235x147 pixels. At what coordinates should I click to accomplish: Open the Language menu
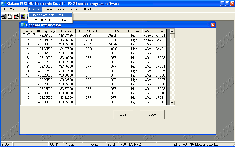pyautogui.click(x=74, y=9)
